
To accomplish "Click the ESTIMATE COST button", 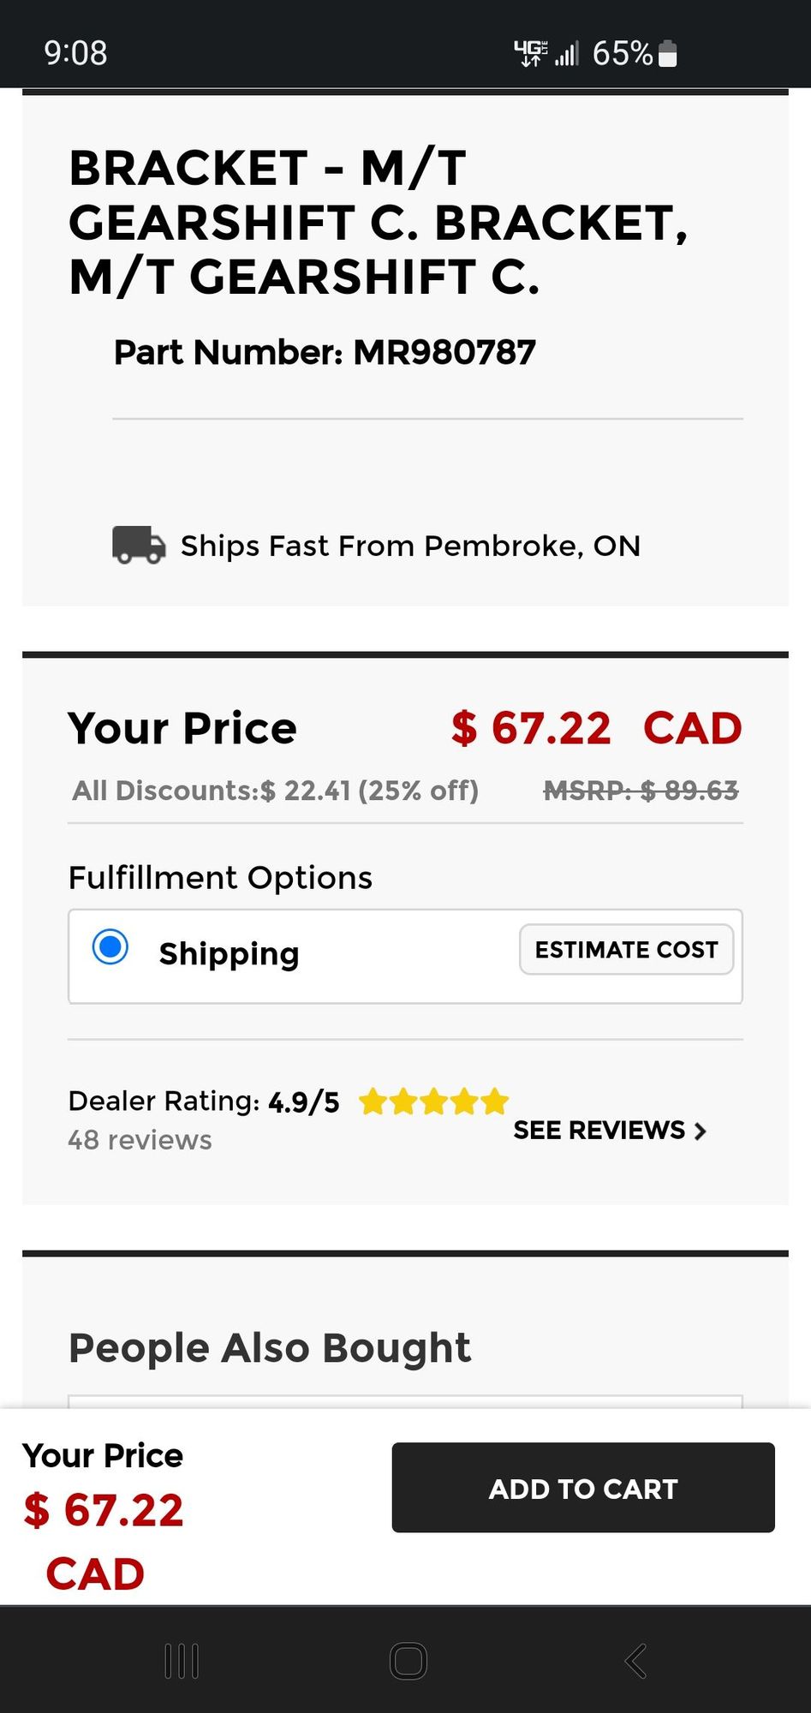I will click(x=626, y=950).
